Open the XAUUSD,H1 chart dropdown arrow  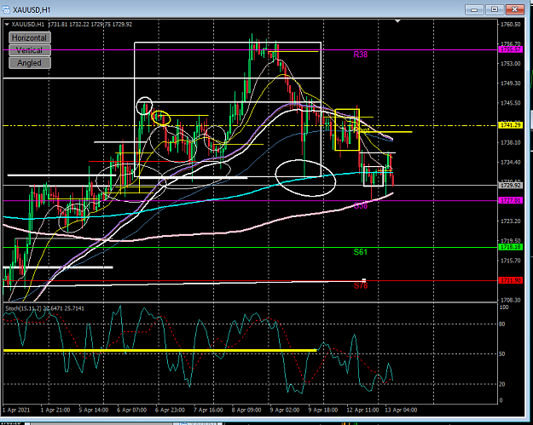pyautogui.click(x=7, y=25)
